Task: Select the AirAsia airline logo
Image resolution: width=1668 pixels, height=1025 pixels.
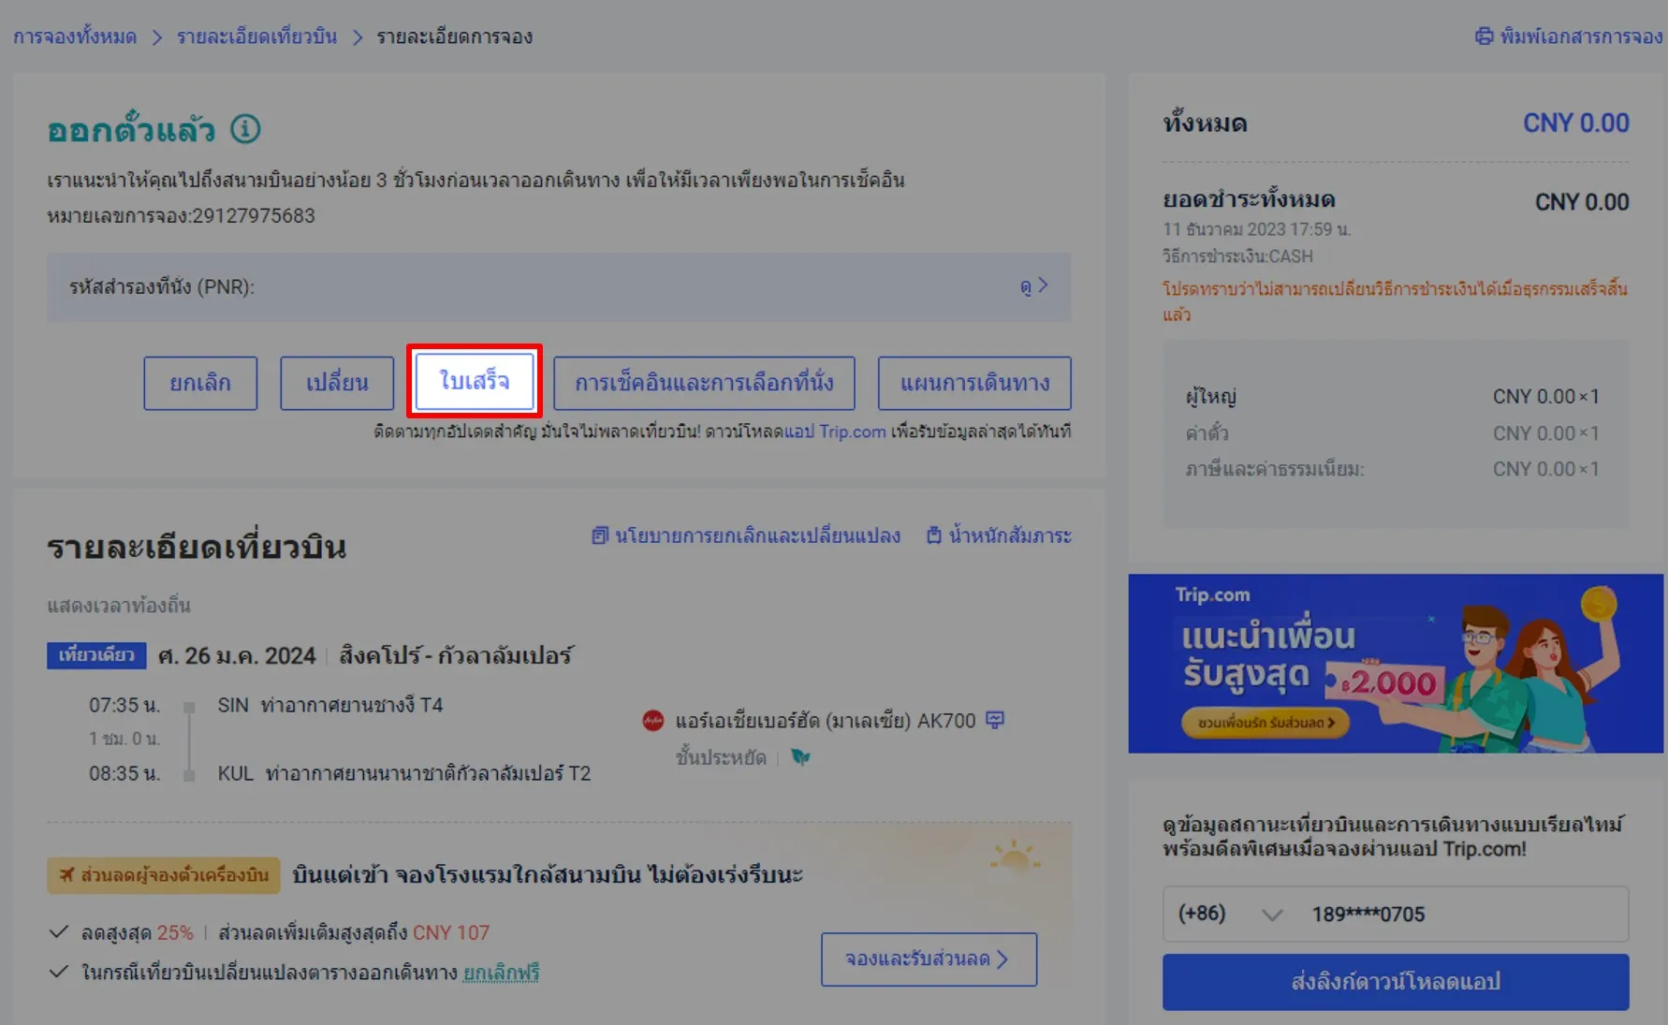Action: pyautogui.click(x=651, y=719)
